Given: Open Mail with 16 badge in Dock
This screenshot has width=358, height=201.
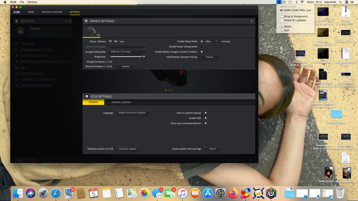Looking at the screenshot, I should [69, 193].
